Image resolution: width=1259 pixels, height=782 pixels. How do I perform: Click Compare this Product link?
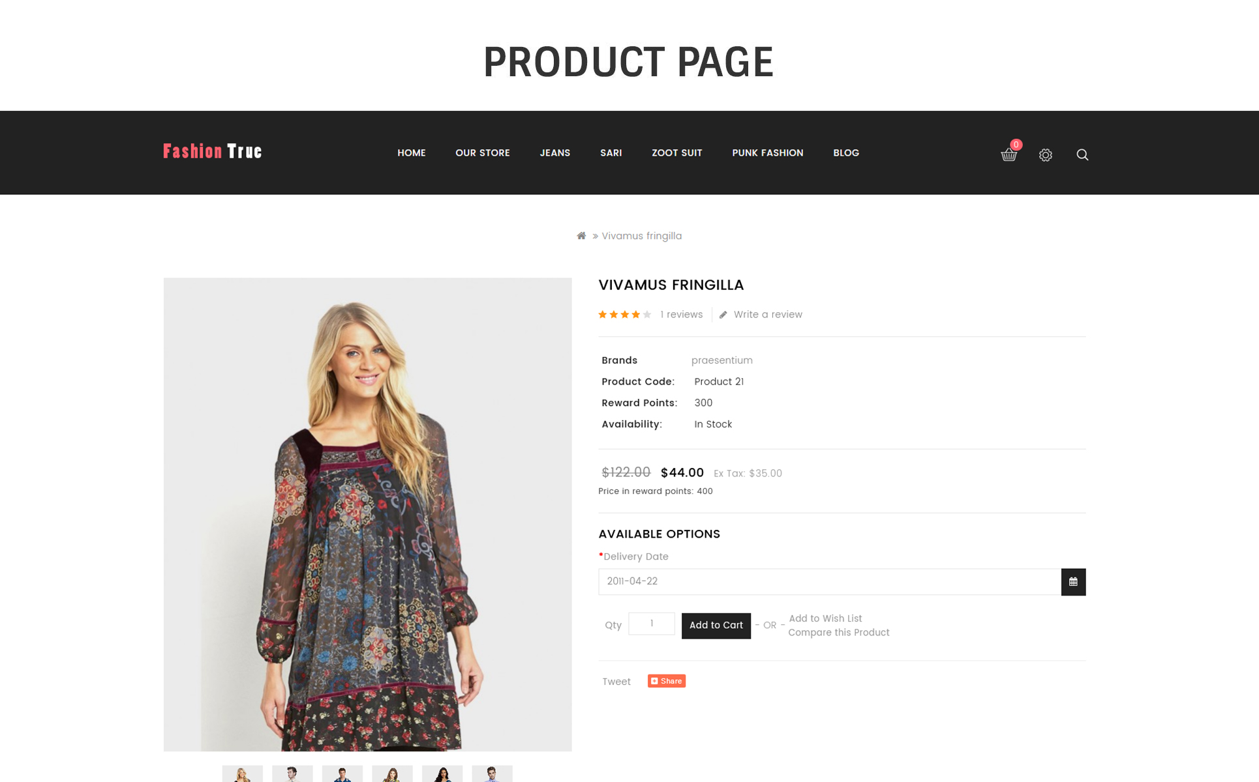point(839,633)
